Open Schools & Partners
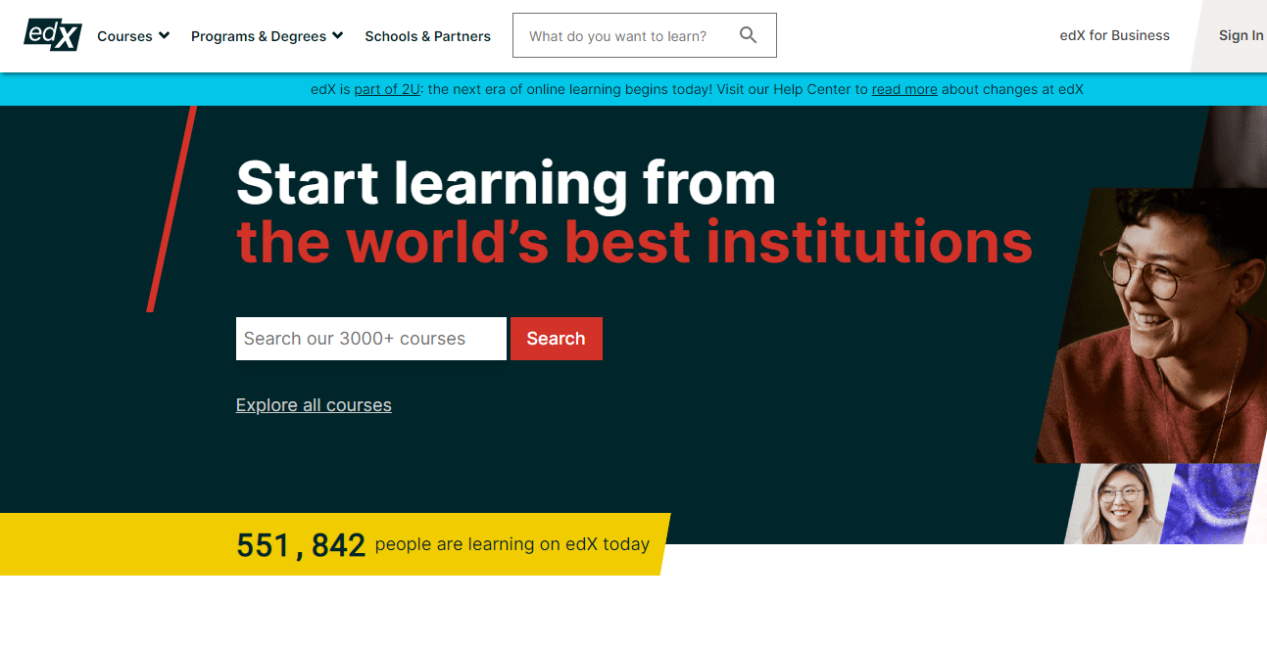This screenshot has width=1267, height=648. [427, 36]
